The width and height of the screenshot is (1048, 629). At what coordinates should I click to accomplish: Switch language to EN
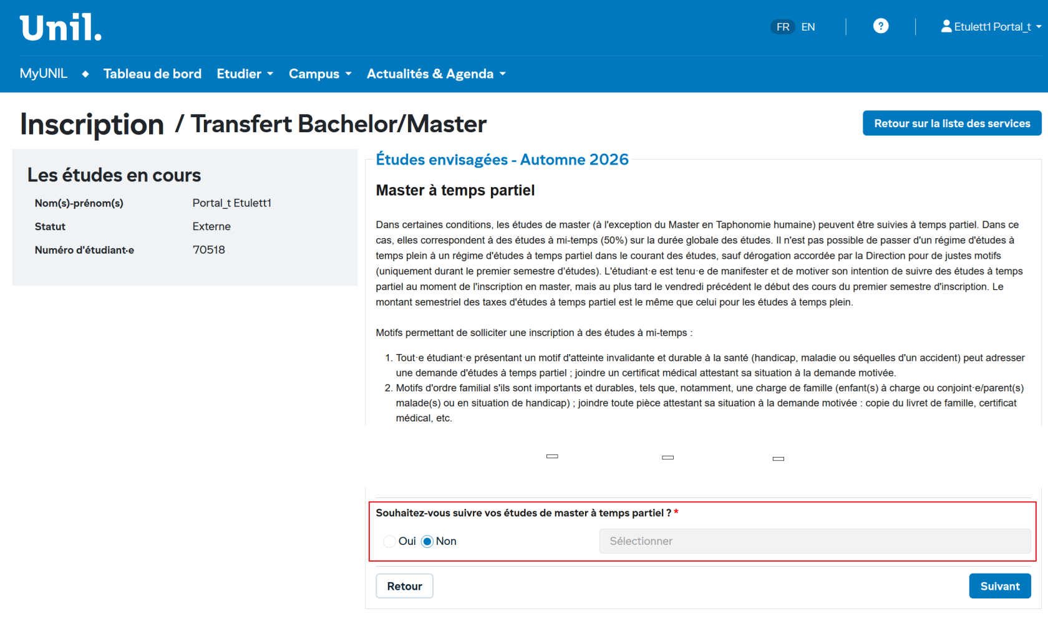point(808,27)
